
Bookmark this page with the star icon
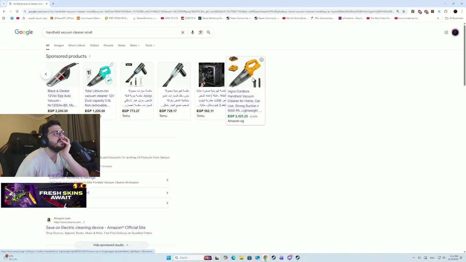tap(404, 11)
